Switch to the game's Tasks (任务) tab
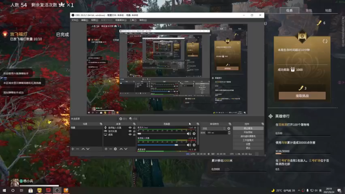The width and height of the screenshot is (345, 194). point(289,10)
